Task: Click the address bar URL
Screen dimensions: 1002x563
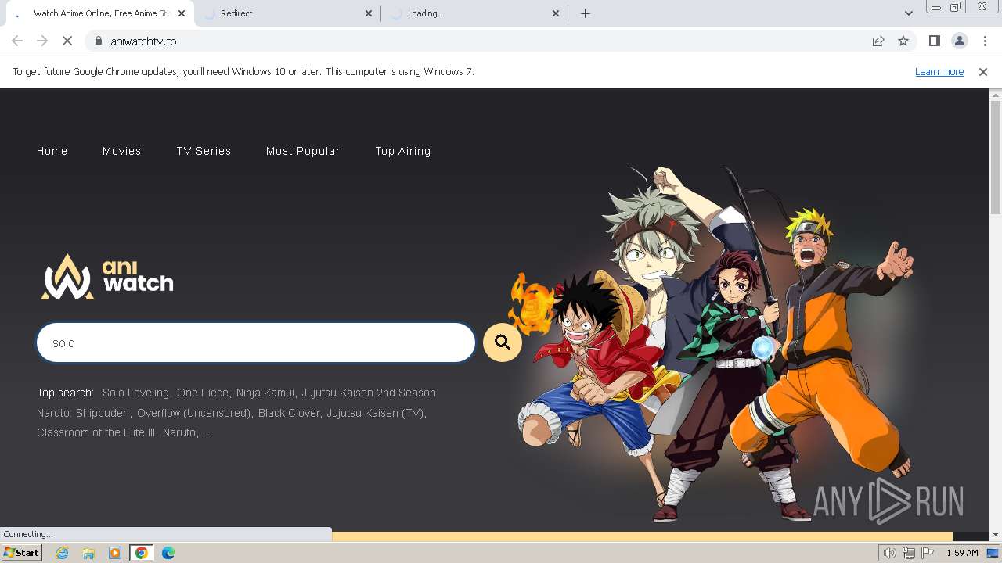Action: (x=143, y=41)
